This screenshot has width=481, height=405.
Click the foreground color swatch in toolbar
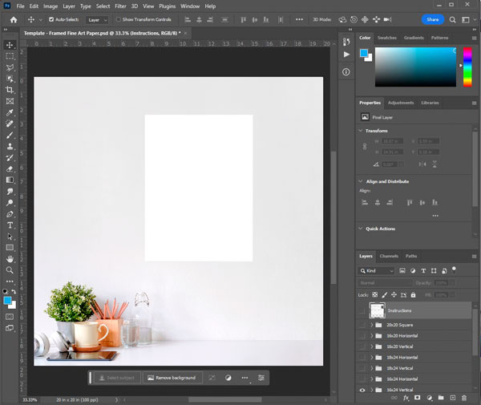click(7, 300)
